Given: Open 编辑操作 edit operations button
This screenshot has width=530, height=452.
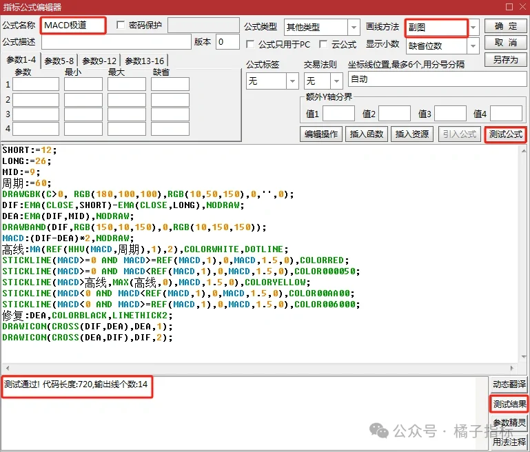Looking at the screenshot, I should tap(320, 134).
